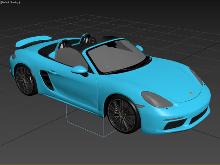The height and width of the screenshot is (165, 220).
Task: Select the right front headlight
Action: [x=197, y=77]
